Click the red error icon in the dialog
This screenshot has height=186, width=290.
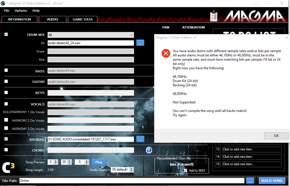tap(166, 53)
